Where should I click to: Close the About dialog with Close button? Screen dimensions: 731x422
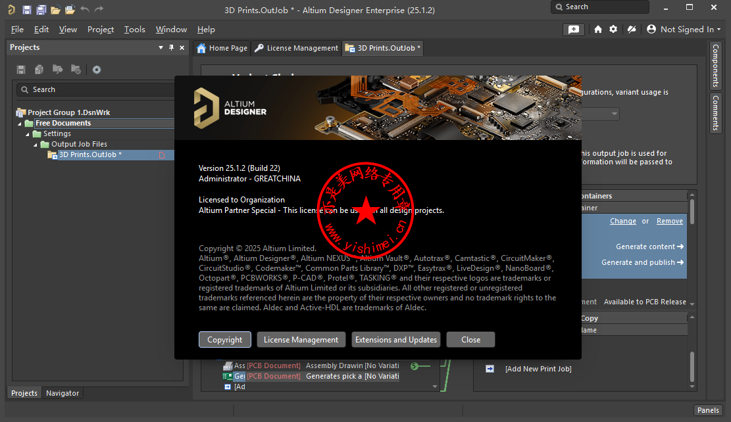coord(470,340)
